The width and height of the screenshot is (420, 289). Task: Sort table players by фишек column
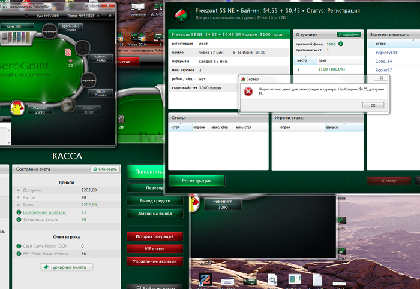(x=344, y=127)
